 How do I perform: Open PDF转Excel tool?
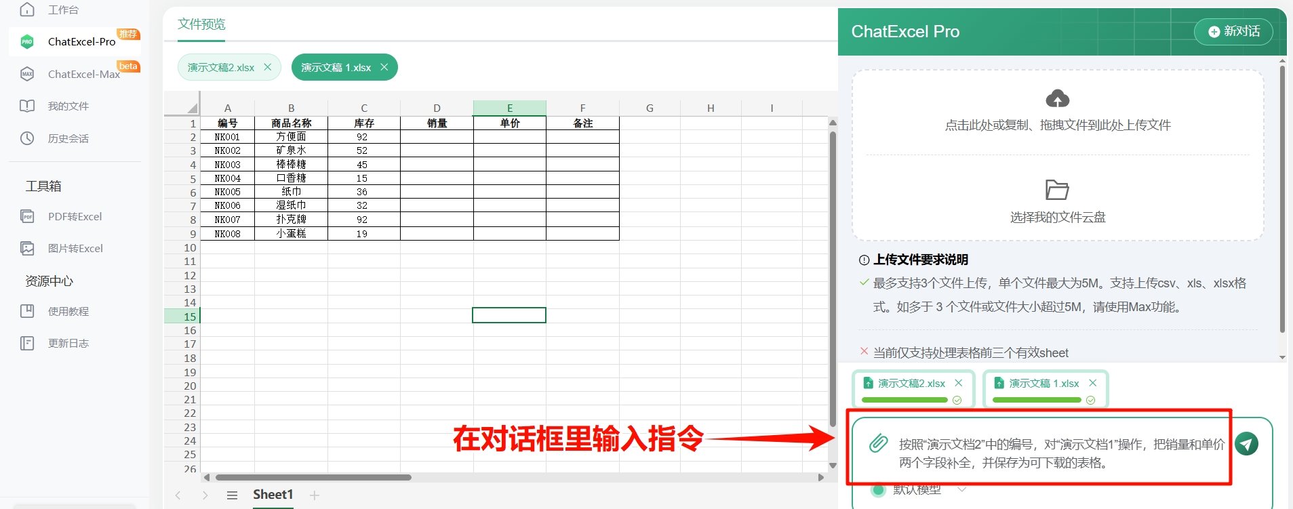[x=75, y=217]
